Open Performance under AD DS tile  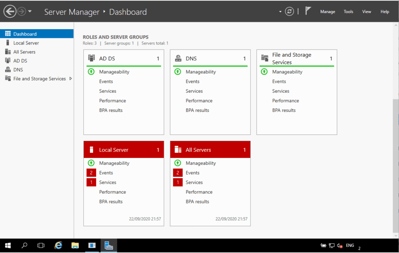(113, 101)
